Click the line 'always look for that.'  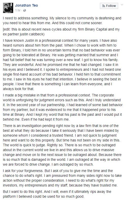pos(19,89)
